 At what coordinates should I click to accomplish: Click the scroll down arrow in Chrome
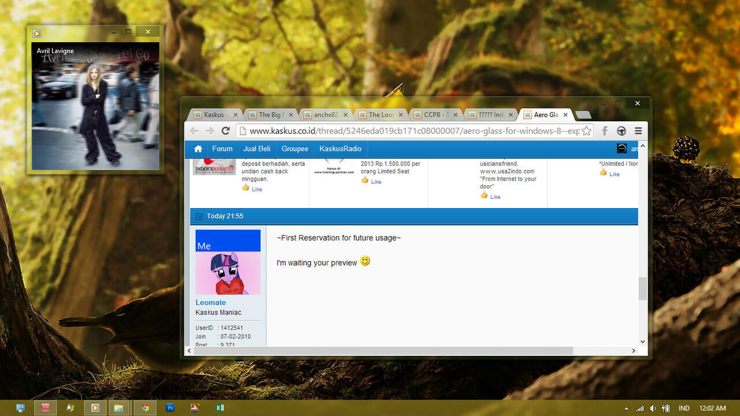pos(643,341)
